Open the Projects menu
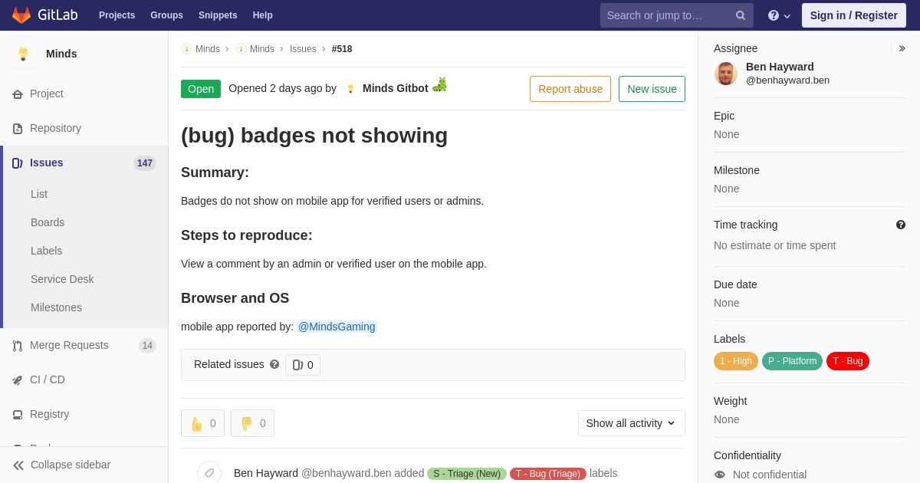920x483 pixels. (x=117, y=15)
